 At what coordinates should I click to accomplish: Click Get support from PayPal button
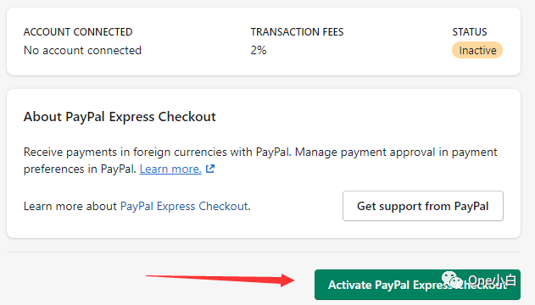pos(423,206)
